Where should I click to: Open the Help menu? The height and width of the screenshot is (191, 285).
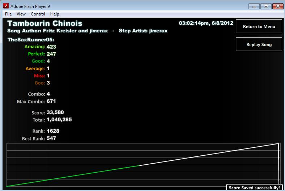click(x=55, y=14)
